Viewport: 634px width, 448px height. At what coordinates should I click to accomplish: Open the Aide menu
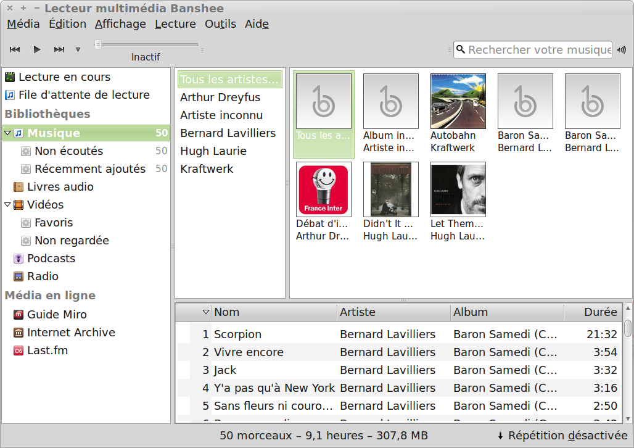click(257, 24)
